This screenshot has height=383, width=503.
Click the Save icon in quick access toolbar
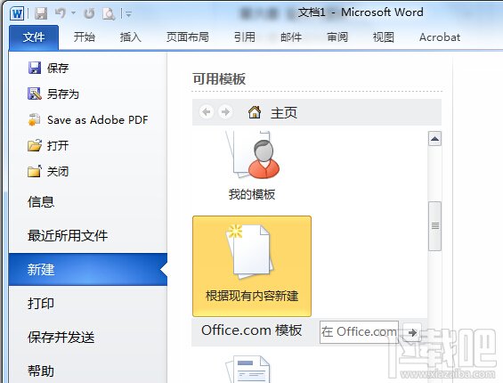(x=41, y=13)
